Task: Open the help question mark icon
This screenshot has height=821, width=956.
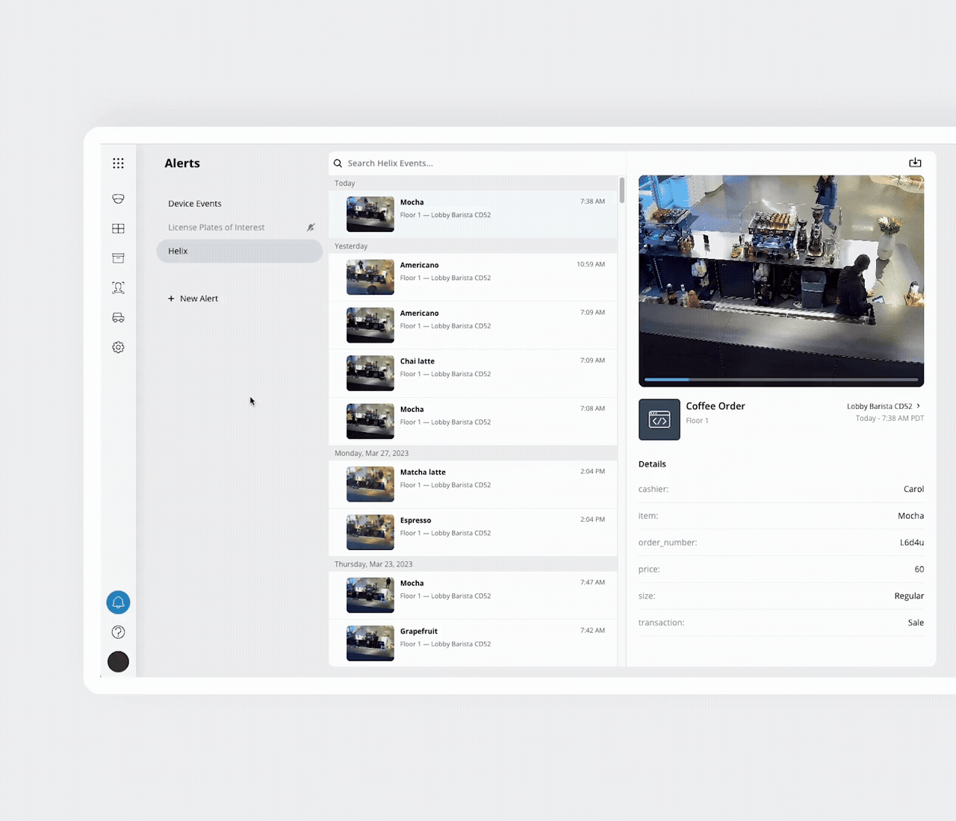Action: 118,632
